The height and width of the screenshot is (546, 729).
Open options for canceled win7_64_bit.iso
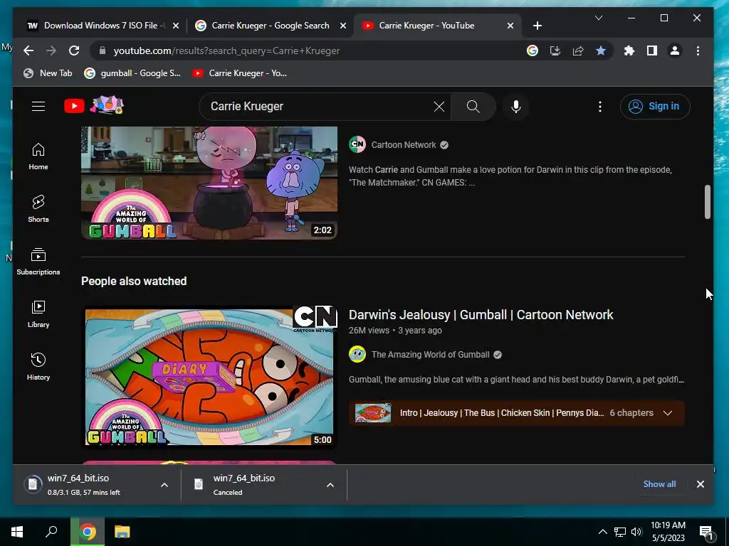(x=330, y=485)
